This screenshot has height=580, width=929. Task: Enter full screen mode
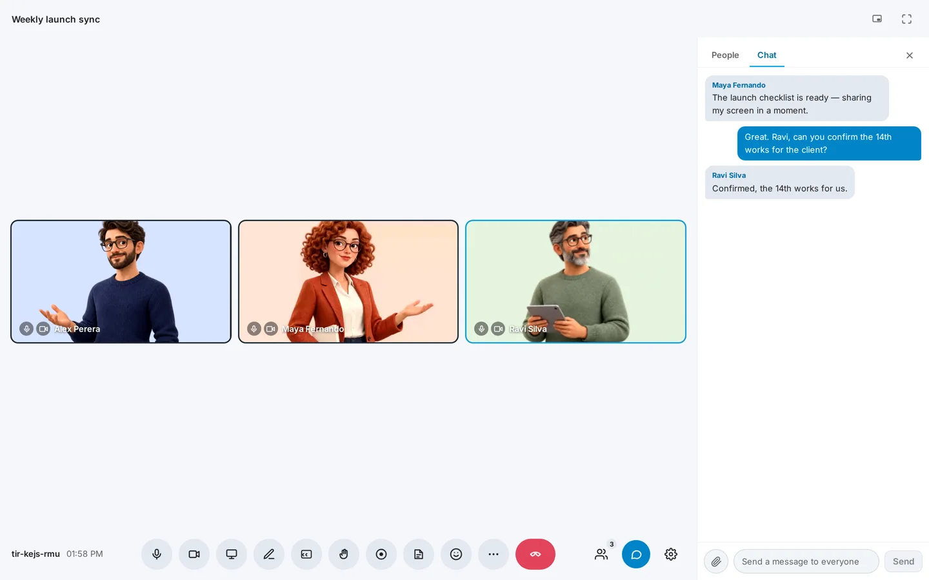tap(907, 19)
